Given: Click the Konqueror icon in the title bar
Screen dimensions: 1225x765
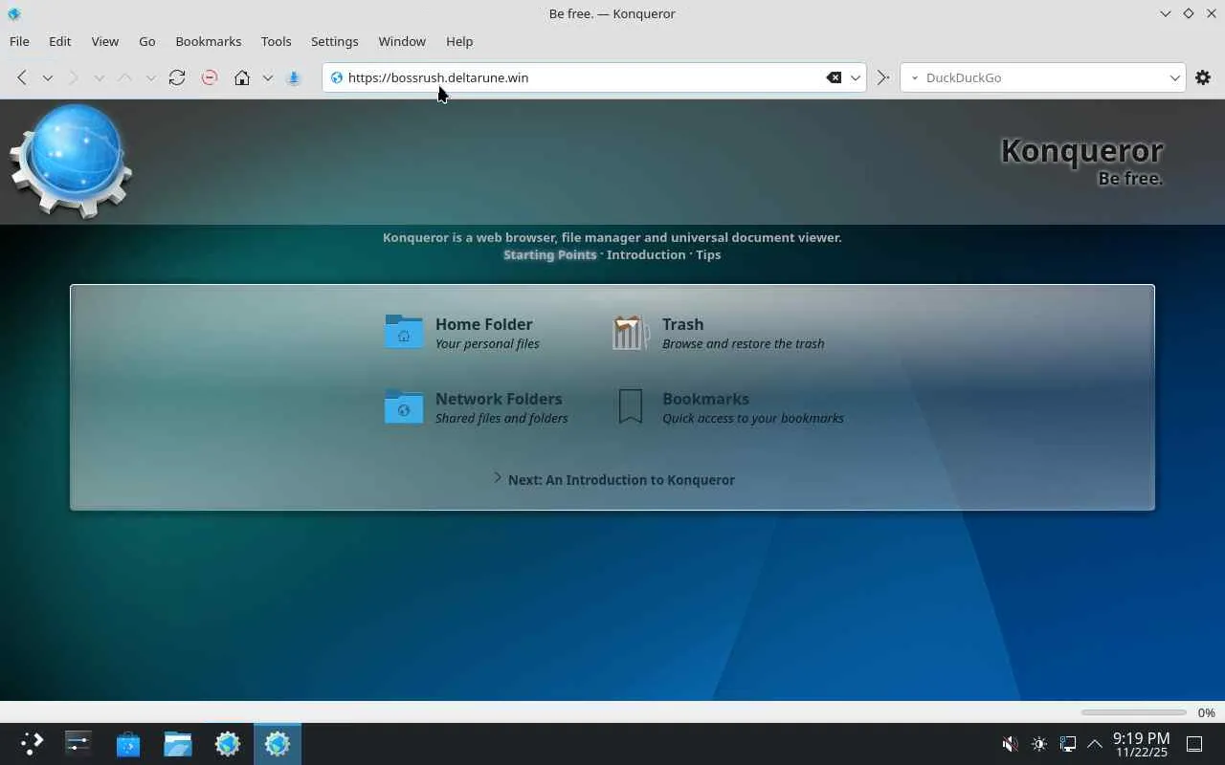Looking at the screenshot, I should pos(13,13).
